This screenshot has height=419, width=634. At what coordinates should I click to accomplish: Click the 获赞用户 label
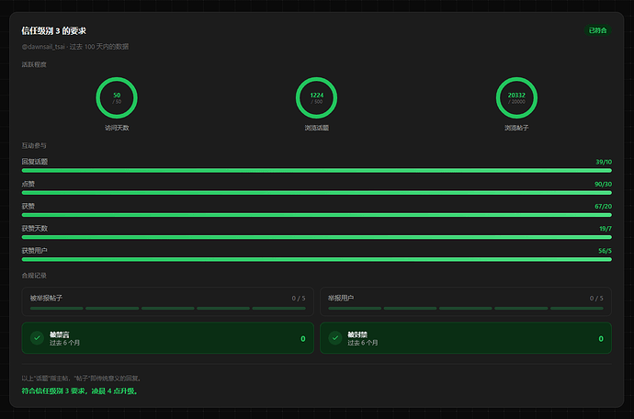click(x=34, y=251)
